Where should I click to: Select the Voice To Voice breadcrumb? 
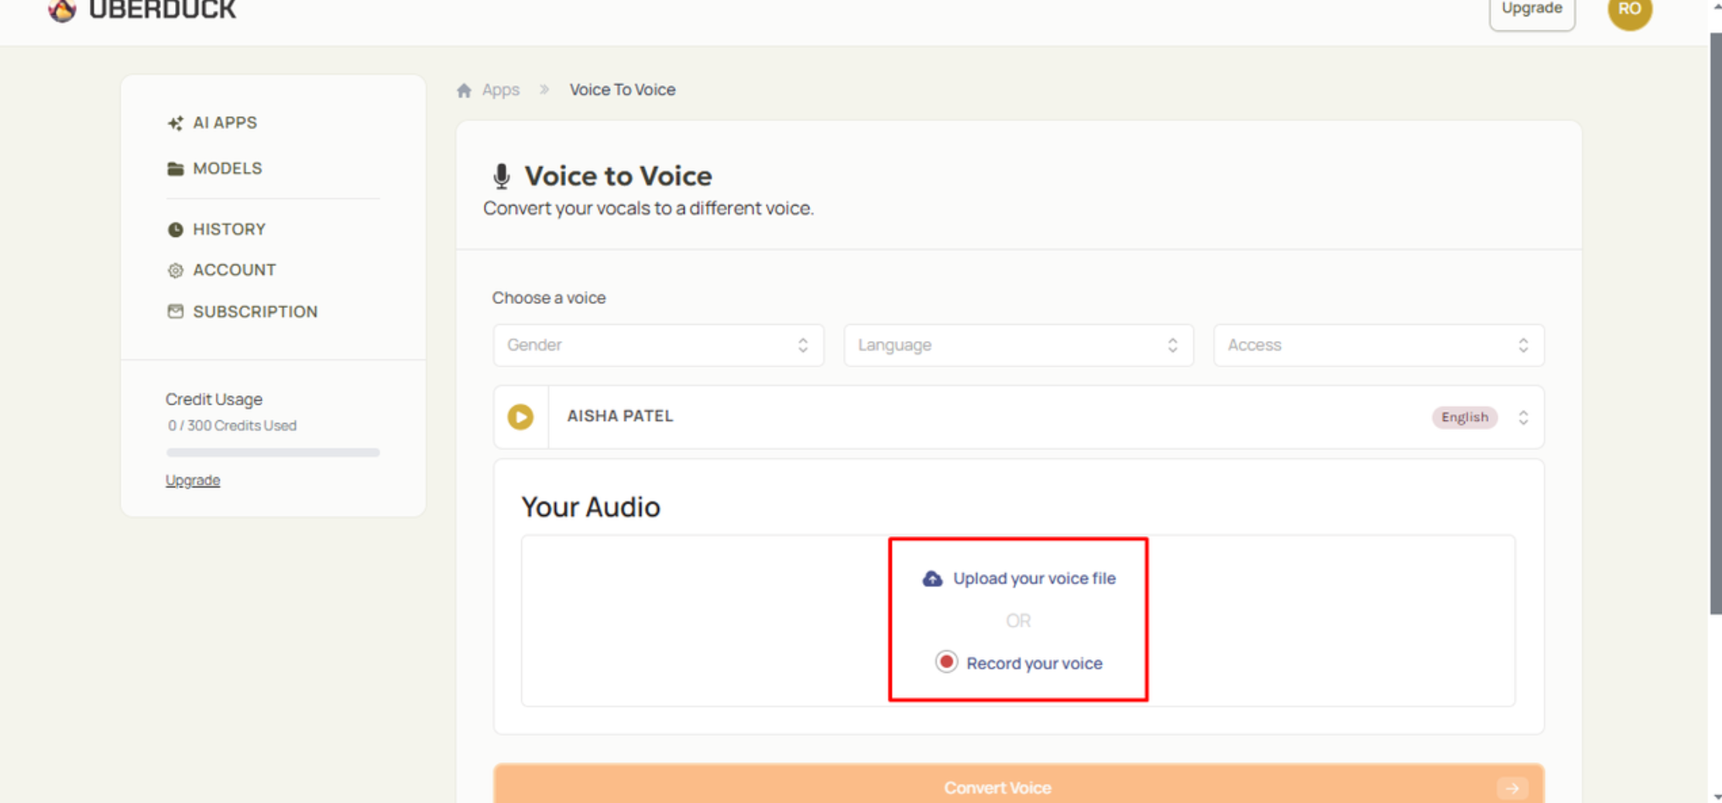622,90
